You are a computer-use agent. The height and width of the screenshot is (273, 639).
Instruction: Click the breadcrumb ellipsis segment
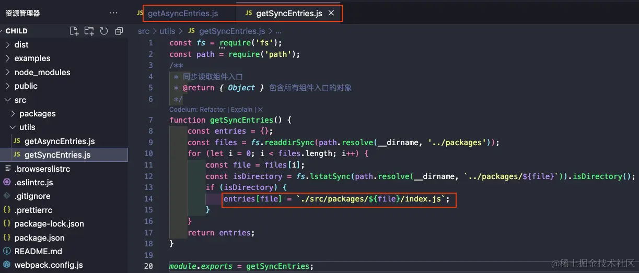[278, 31]
